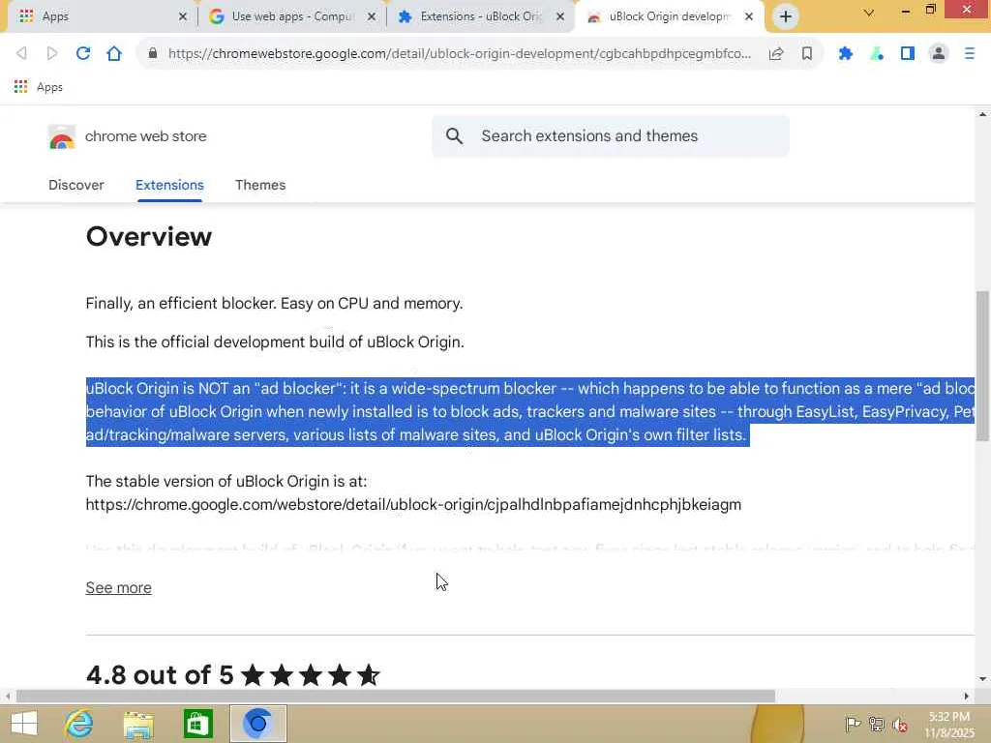Click the Search extensions and themes field
This screenshot has height=743, width=991.
(611, 135)
